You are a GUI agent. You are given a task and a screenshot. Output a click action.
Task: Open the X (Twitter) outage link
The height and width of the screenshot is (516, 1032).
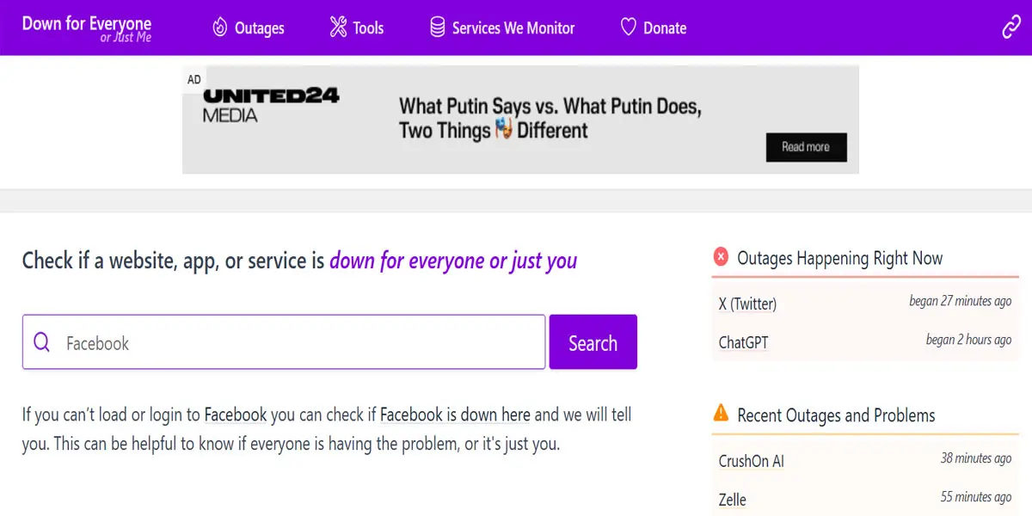[747, 304]
